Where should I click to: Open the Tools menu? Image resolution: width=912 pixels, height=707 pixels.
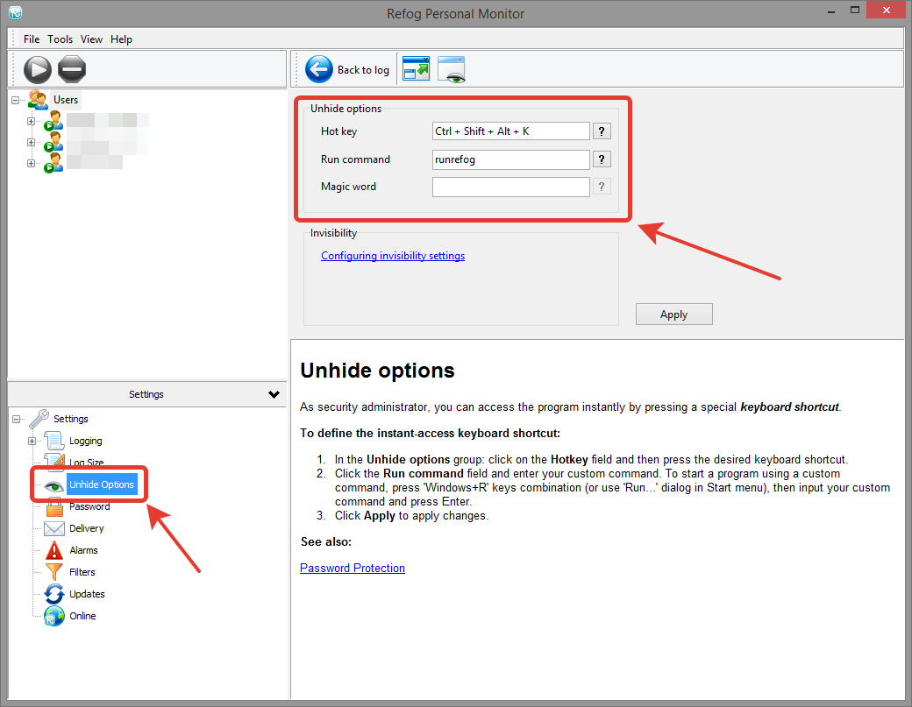(60, 39)
